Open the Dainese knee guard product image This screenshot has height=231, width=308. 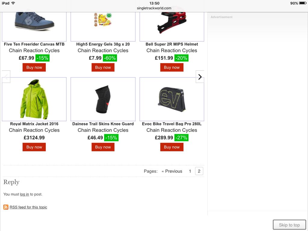tap(103, 99)
